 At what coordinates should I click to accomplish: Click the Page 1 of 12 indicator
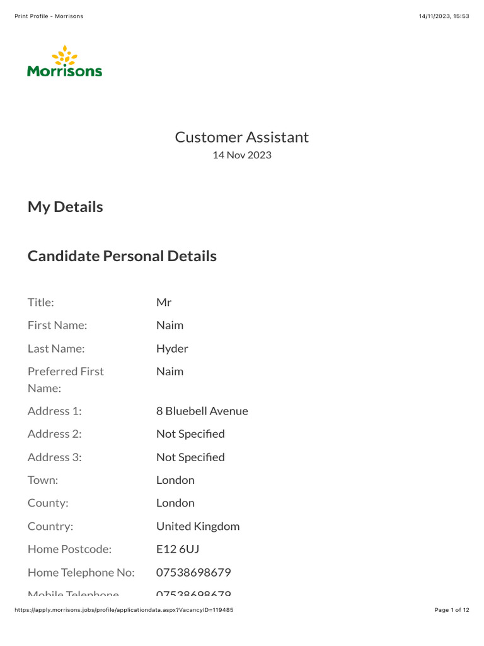point(452,610)
